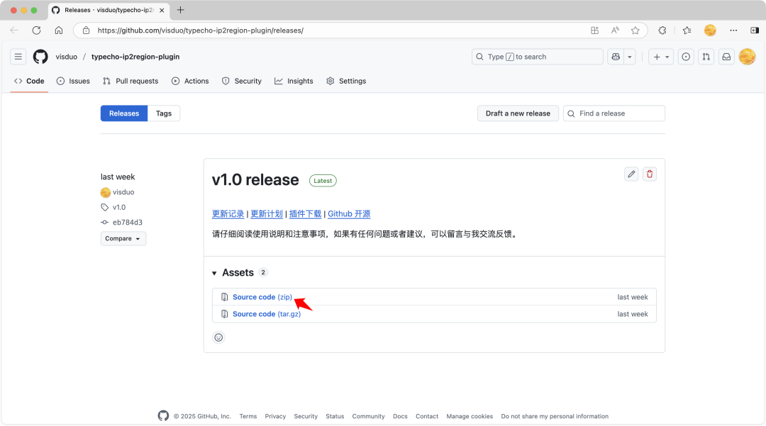This screenshot has height=426, width=766.
Task: Download Source code (tar.gz)
Action: (267, 314)
